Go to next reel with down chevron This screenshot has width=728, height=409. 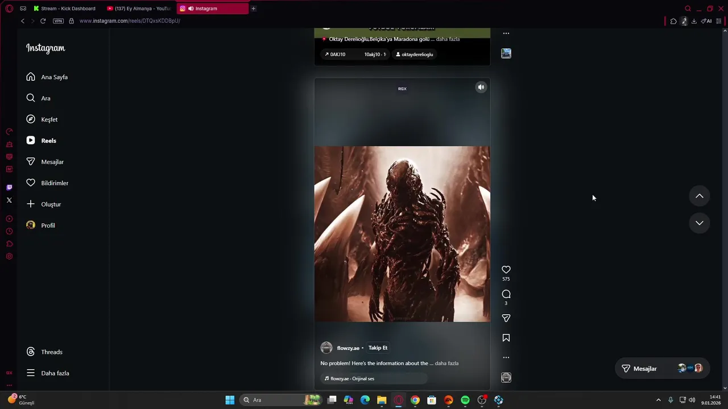click(x=700, y=223)
